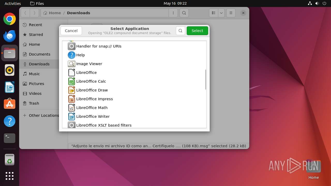Open Files hamburger main menu
This screenshot has height=186, width=331.
[x=231, y=13]
